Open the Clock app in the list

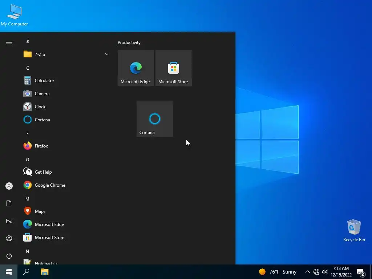[x=66, y=106]
